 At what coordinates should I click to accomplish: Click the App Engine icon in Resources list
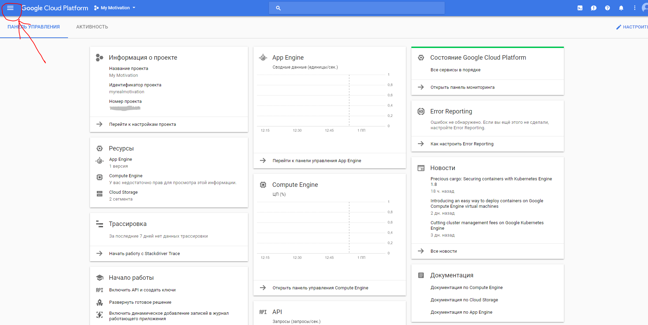[x=100, y=161]
